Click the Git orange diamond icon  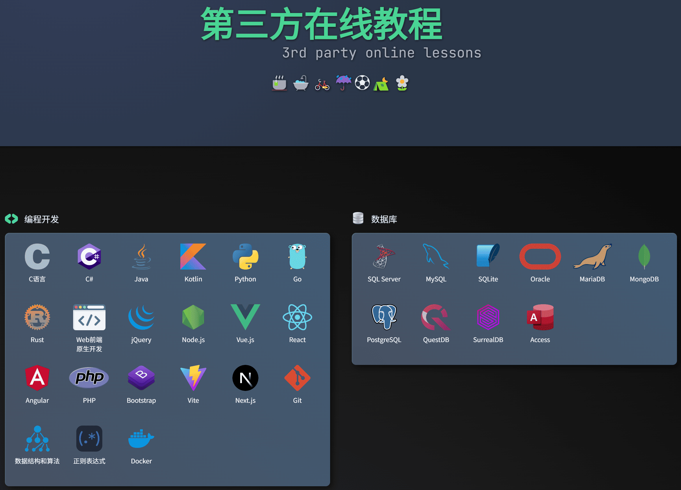tap(297, 378)
